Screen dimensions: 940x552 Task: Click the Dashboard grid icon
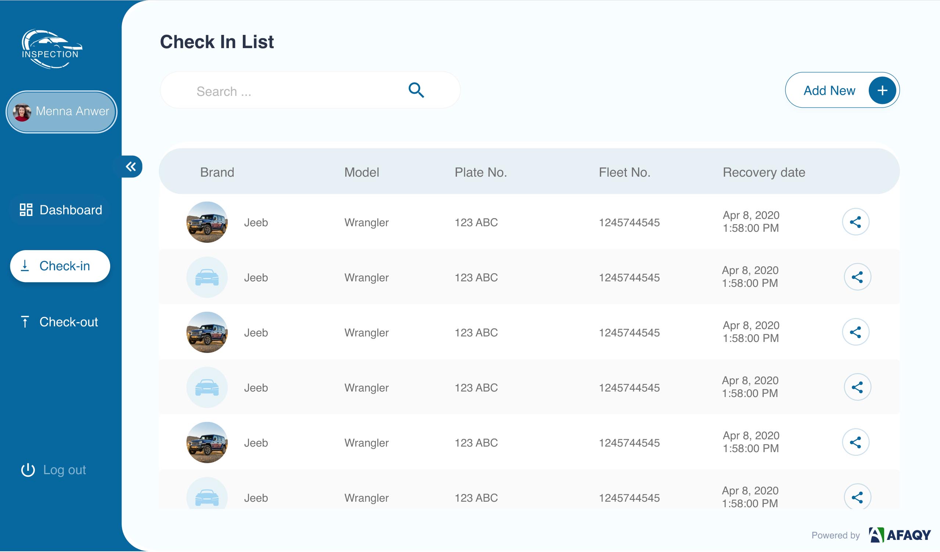(x=26, y=210)
